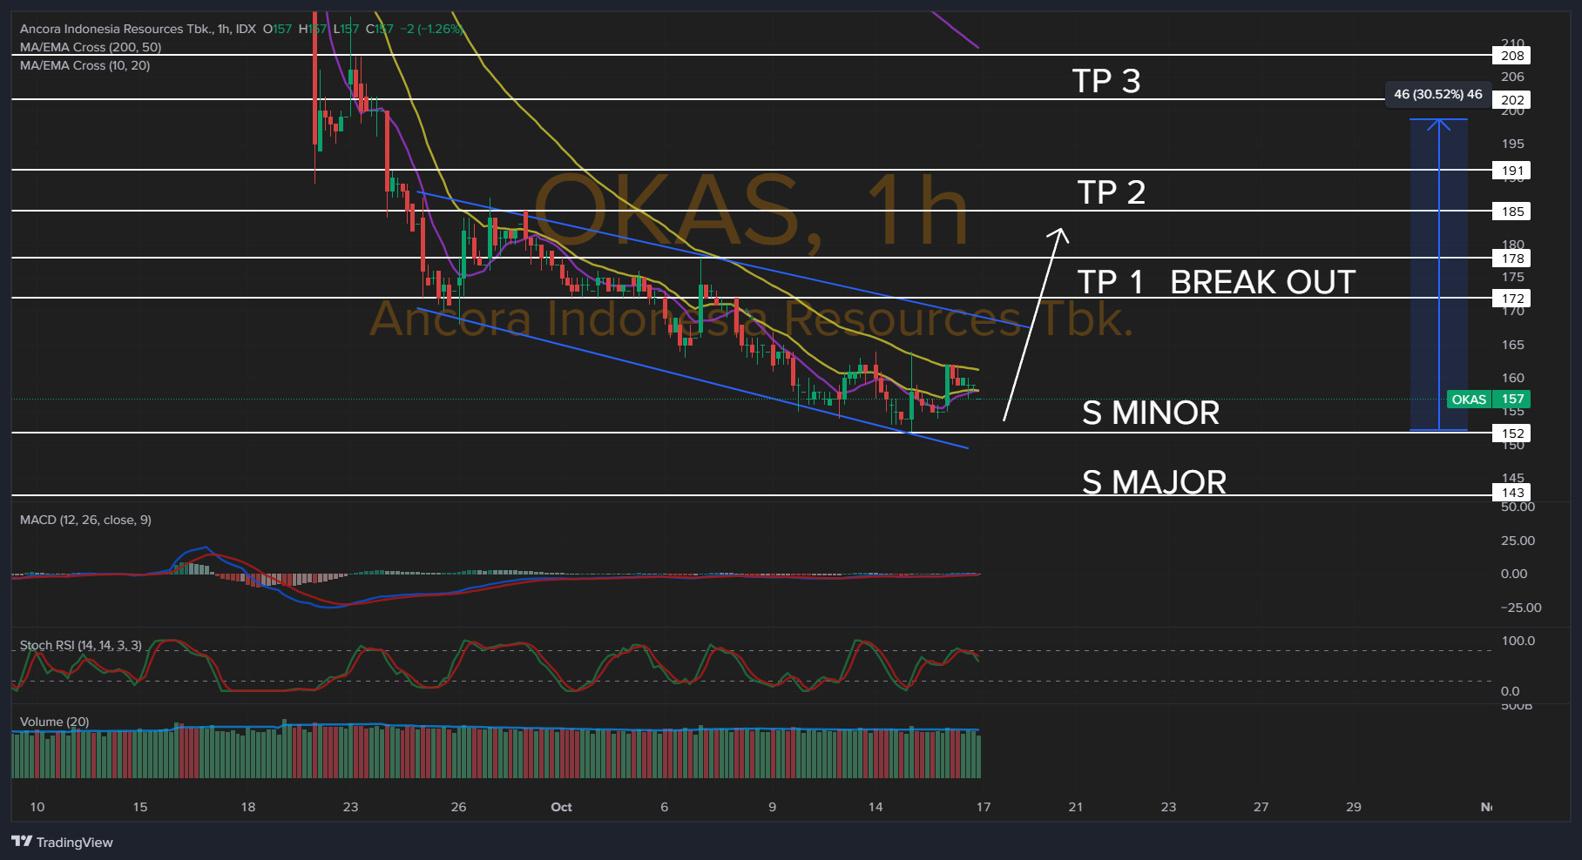Click the 208 price level label
Viewport: 1582px width, 860px height.
1512,56
